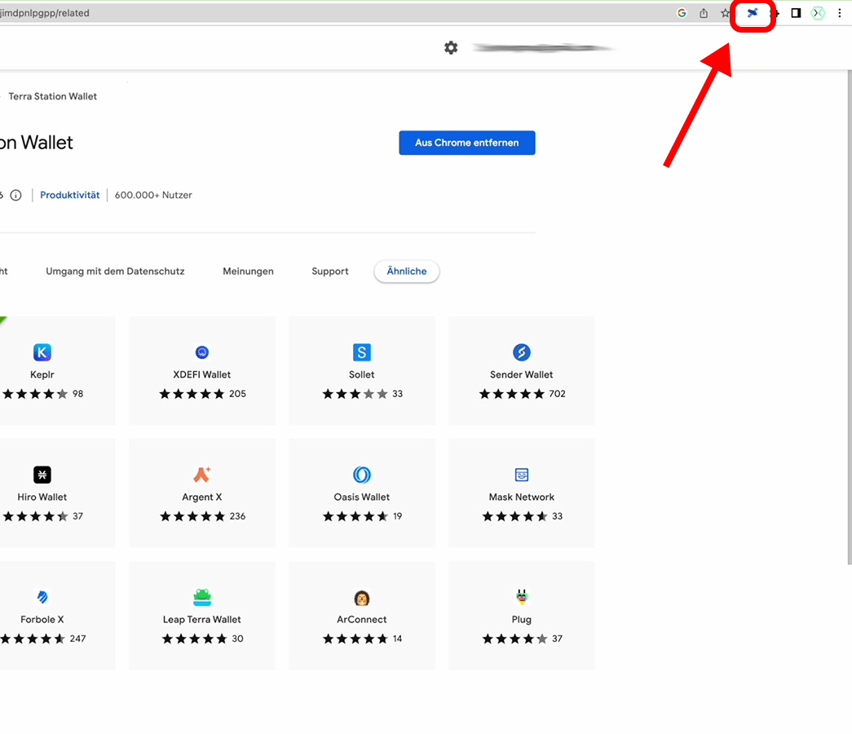852x734 pixels.
Task: Click the Sender Wallet title
Action: pos(522,374)
